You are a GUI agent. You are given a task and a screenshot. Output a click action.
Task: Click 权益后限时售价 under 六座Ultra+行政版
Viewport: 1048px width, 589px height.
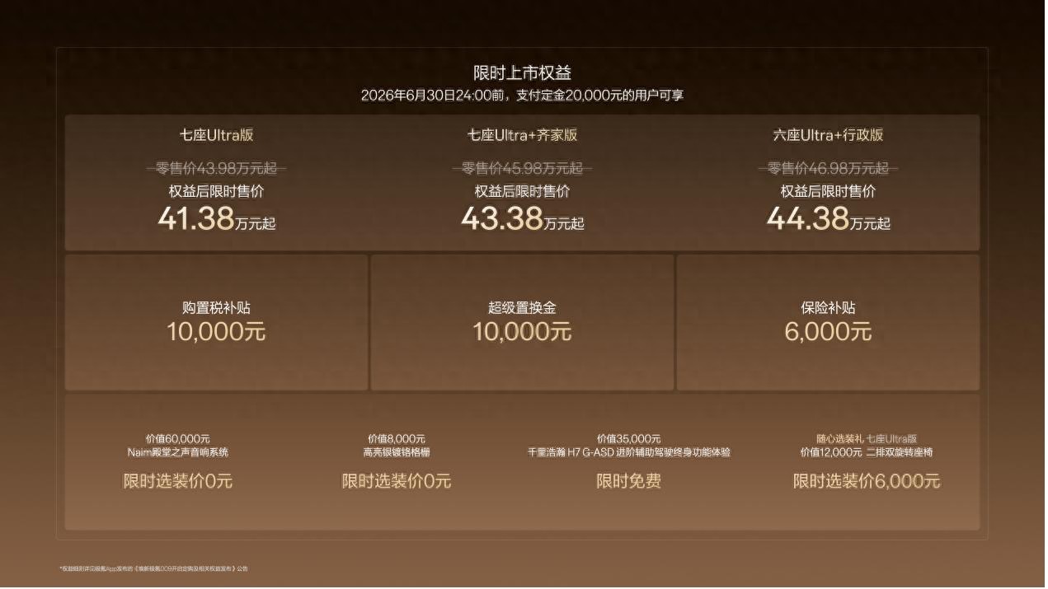pyautogui.click(x=828, y=192)
